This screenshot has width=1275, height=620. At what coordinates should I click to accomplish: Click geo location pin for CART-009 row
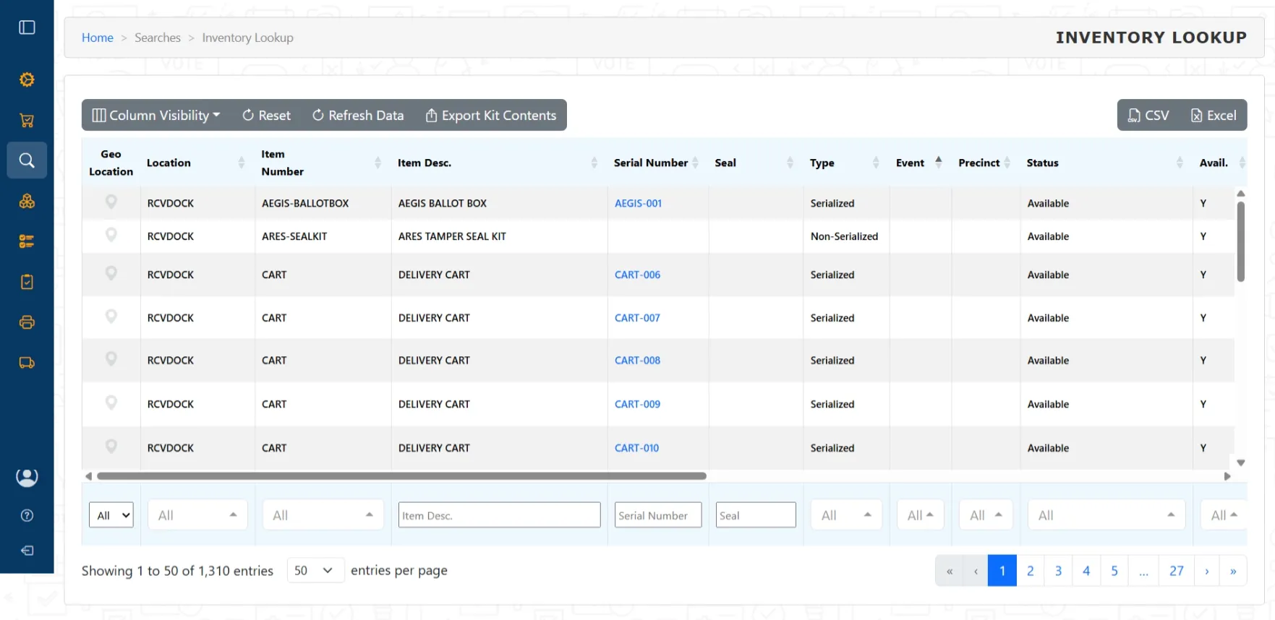pyautogui.click(x=111, y=402)
